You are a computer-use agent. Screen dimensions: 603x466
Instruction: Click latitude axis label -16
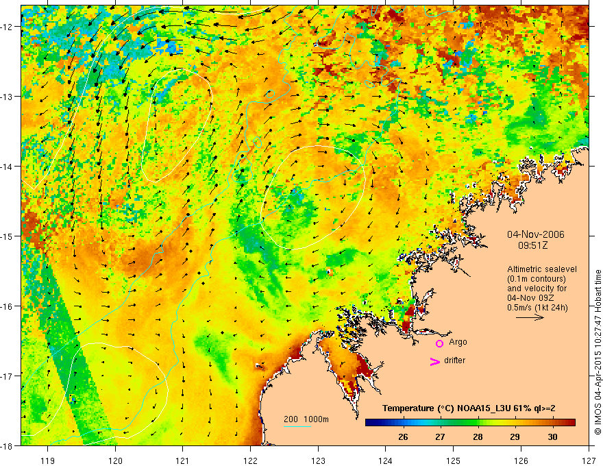(x=8, y=306)
